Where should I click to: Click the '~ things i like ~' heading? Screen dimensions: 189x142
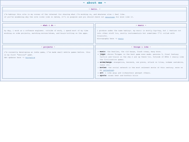click(141, 47)
